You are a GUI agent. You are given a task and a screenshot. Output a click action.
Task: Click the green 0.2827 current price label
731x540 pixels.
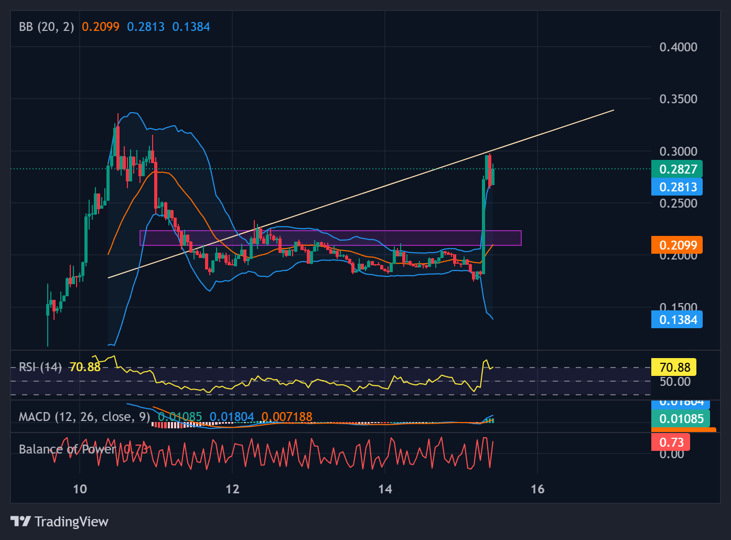coord(676,169)
